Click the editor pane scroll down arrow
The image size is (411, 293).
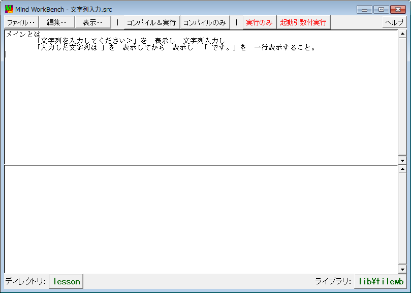[x=402, y=160]
